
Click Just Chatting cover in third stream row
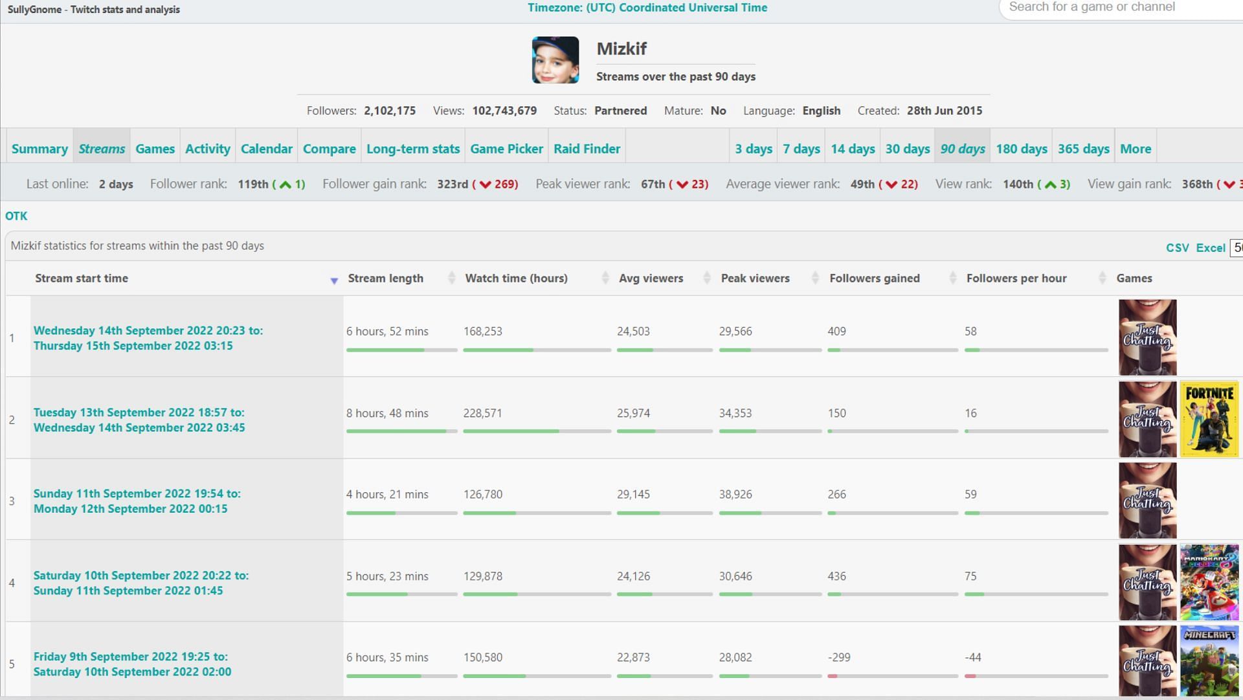[x=1147, y=501]
